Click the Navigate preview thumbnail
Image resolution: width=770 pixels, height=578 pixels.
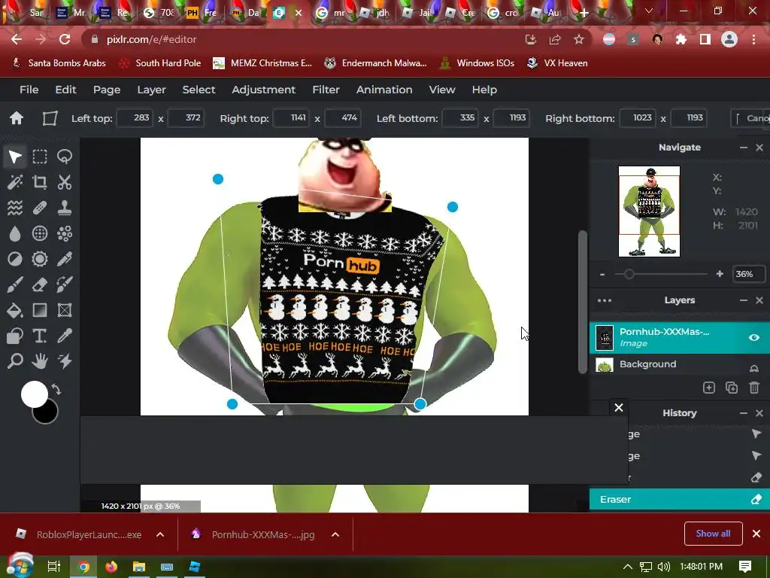(x=649, y=211)
